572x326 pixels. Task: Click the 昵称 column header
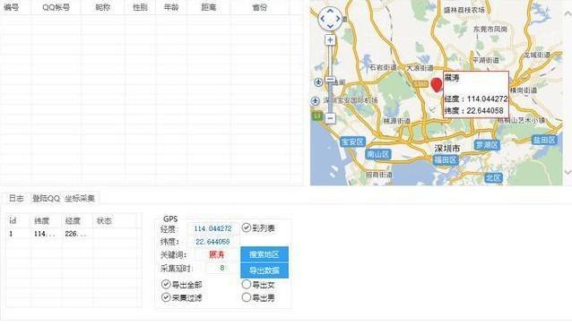click(102, 7)
